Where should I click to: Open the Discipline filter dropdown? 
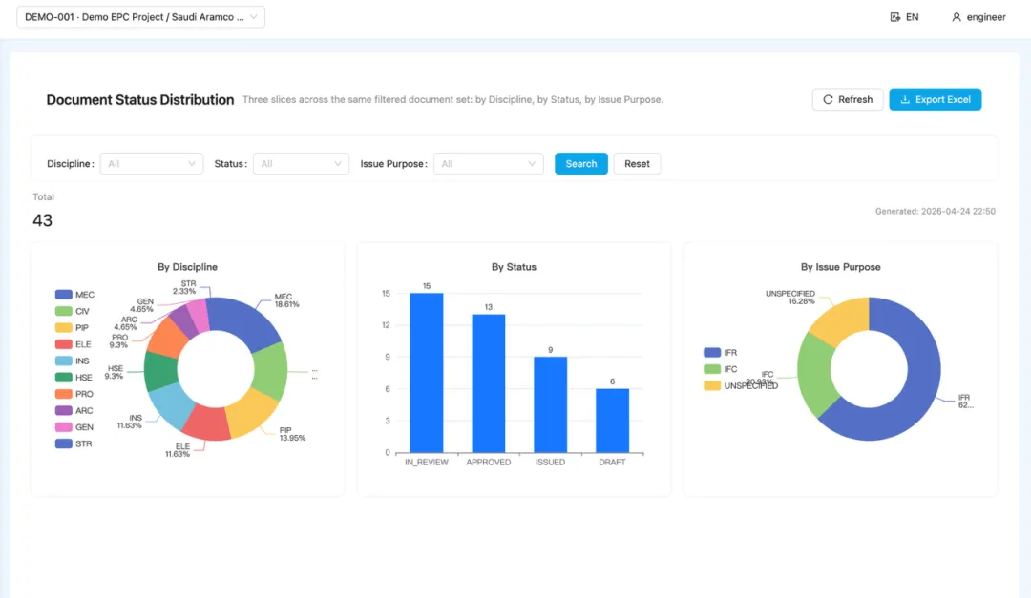(151, 164)
